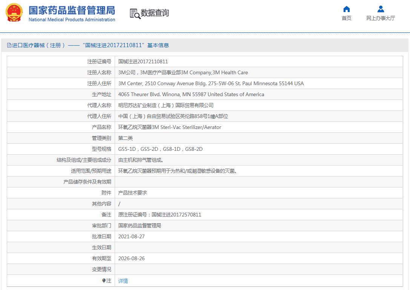
Task: Select 4065 Theurer Blvd. Winona address
Action: pos(191,94)
